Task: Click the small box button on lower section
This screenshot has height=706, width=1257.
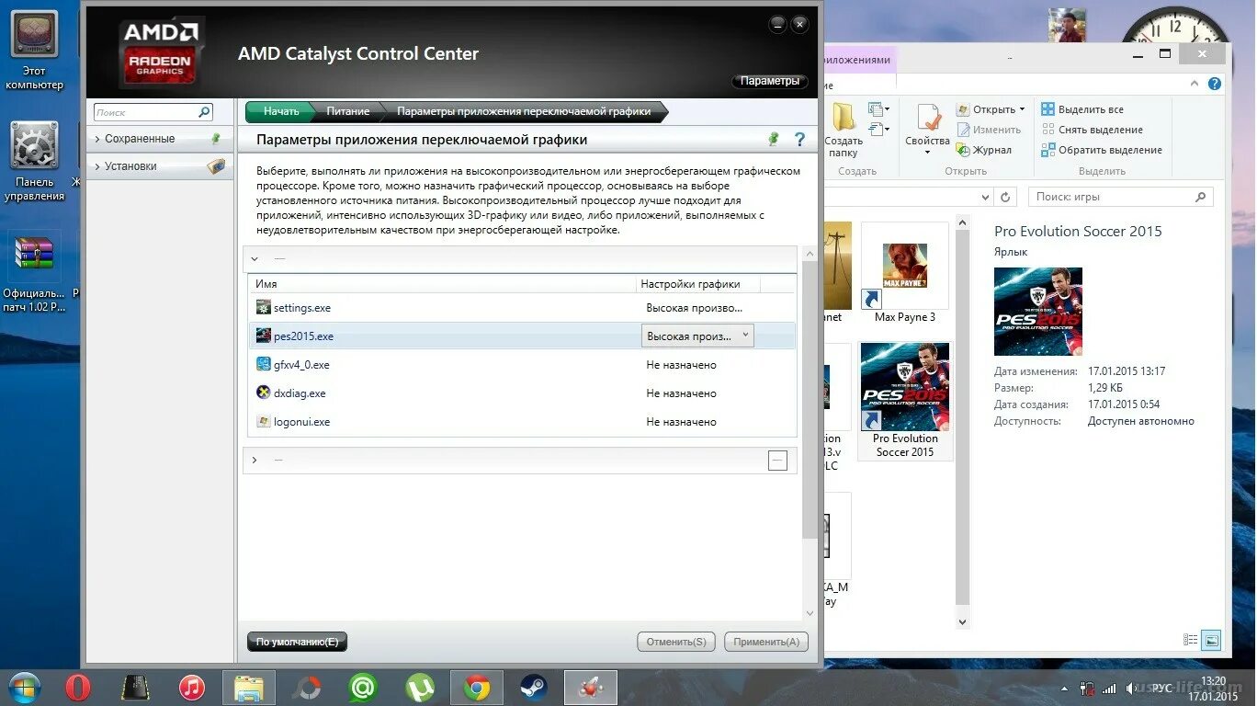Action: (x=777, y=461)
